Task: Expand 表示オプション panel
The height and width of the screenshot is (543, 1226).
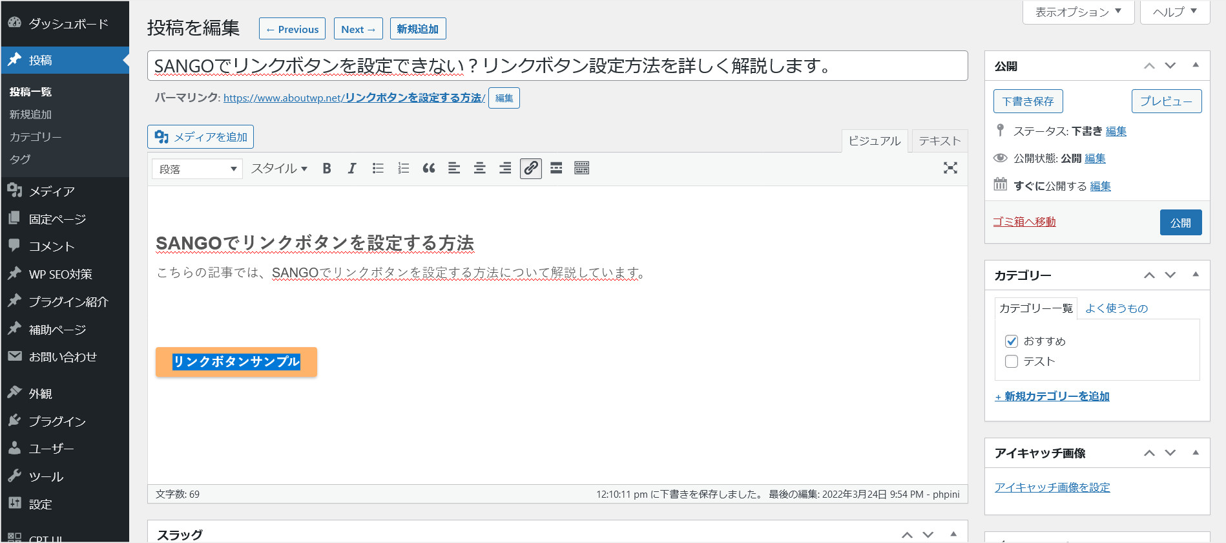Action: (1078, 12)
